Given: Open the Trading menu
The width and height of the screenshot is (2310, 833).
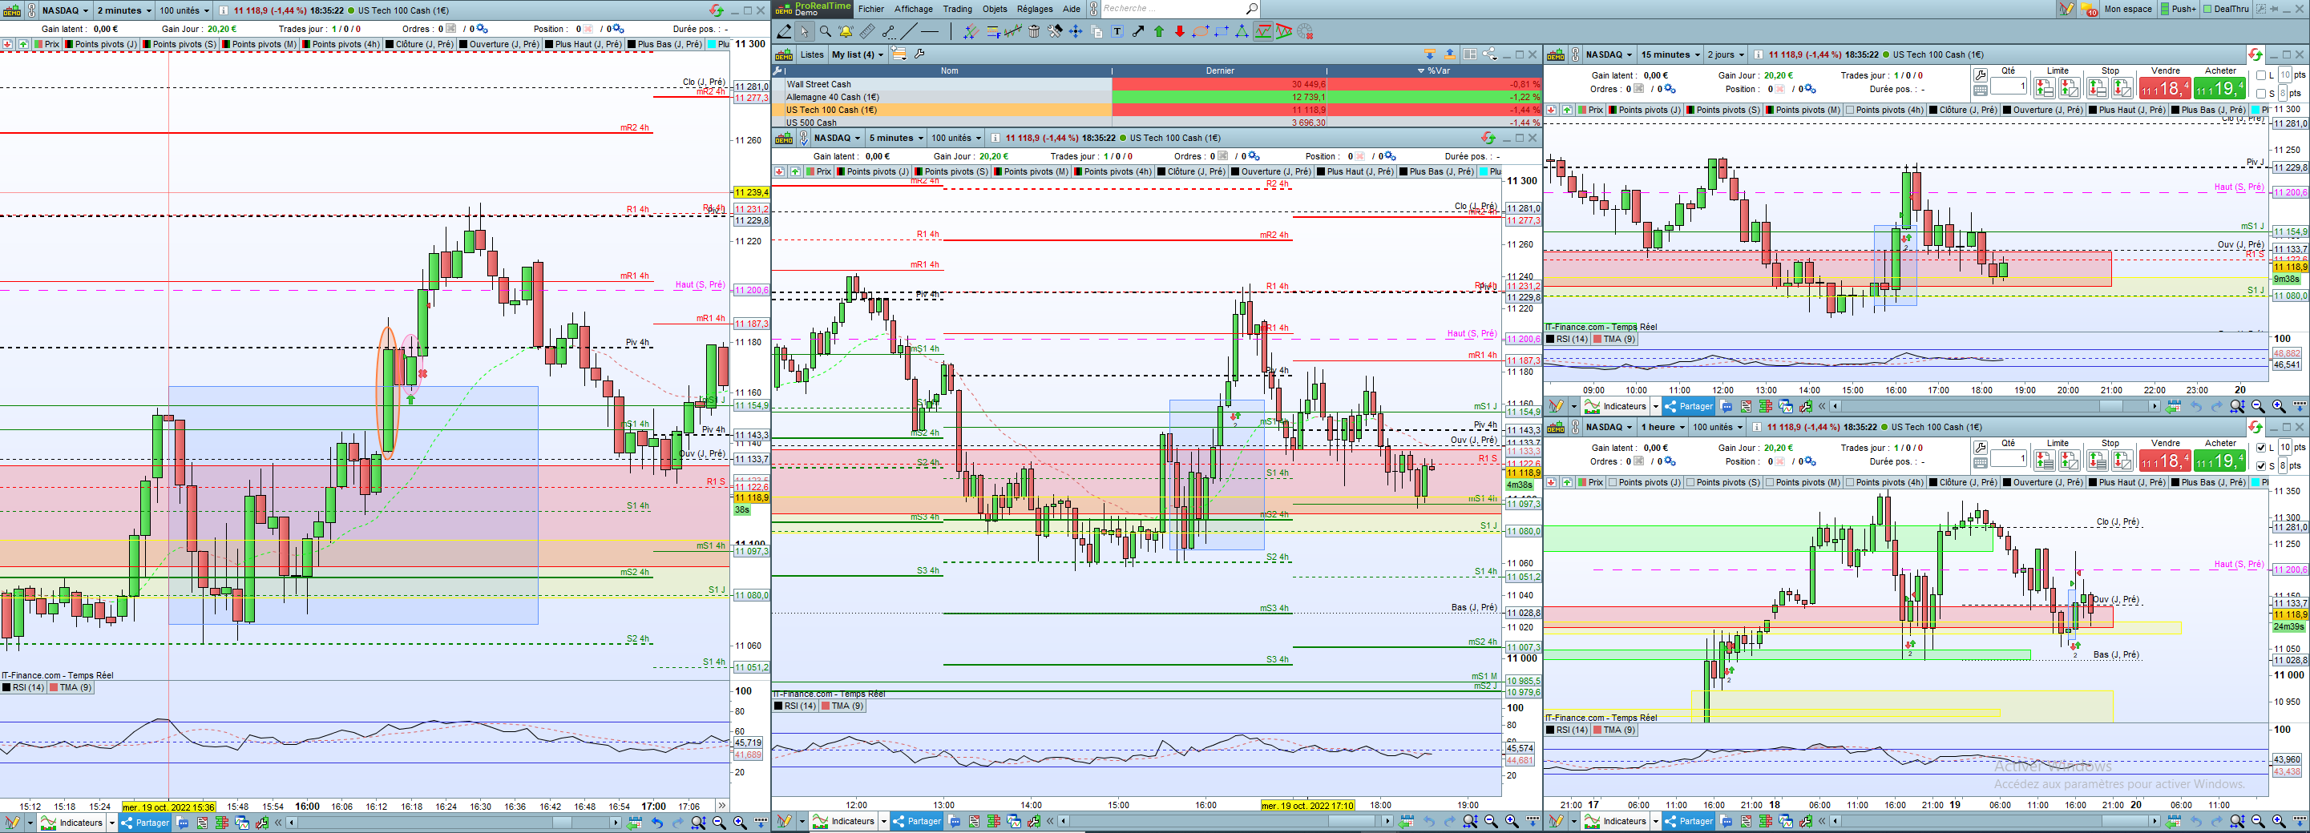Looking at the screenshot, I should (957, 9).
